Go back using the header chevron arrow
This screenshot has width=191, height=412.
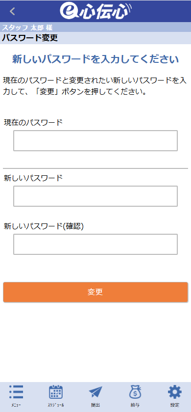(12, 11)
